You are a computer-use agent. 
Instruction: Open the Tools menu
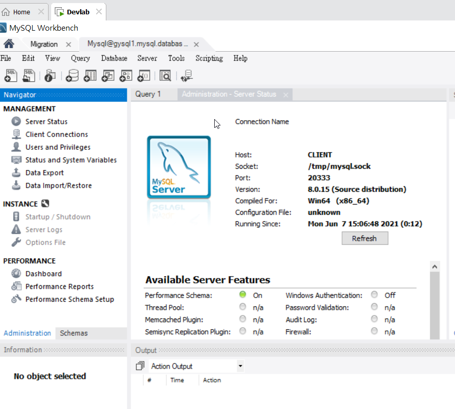(x=176, y=58)
